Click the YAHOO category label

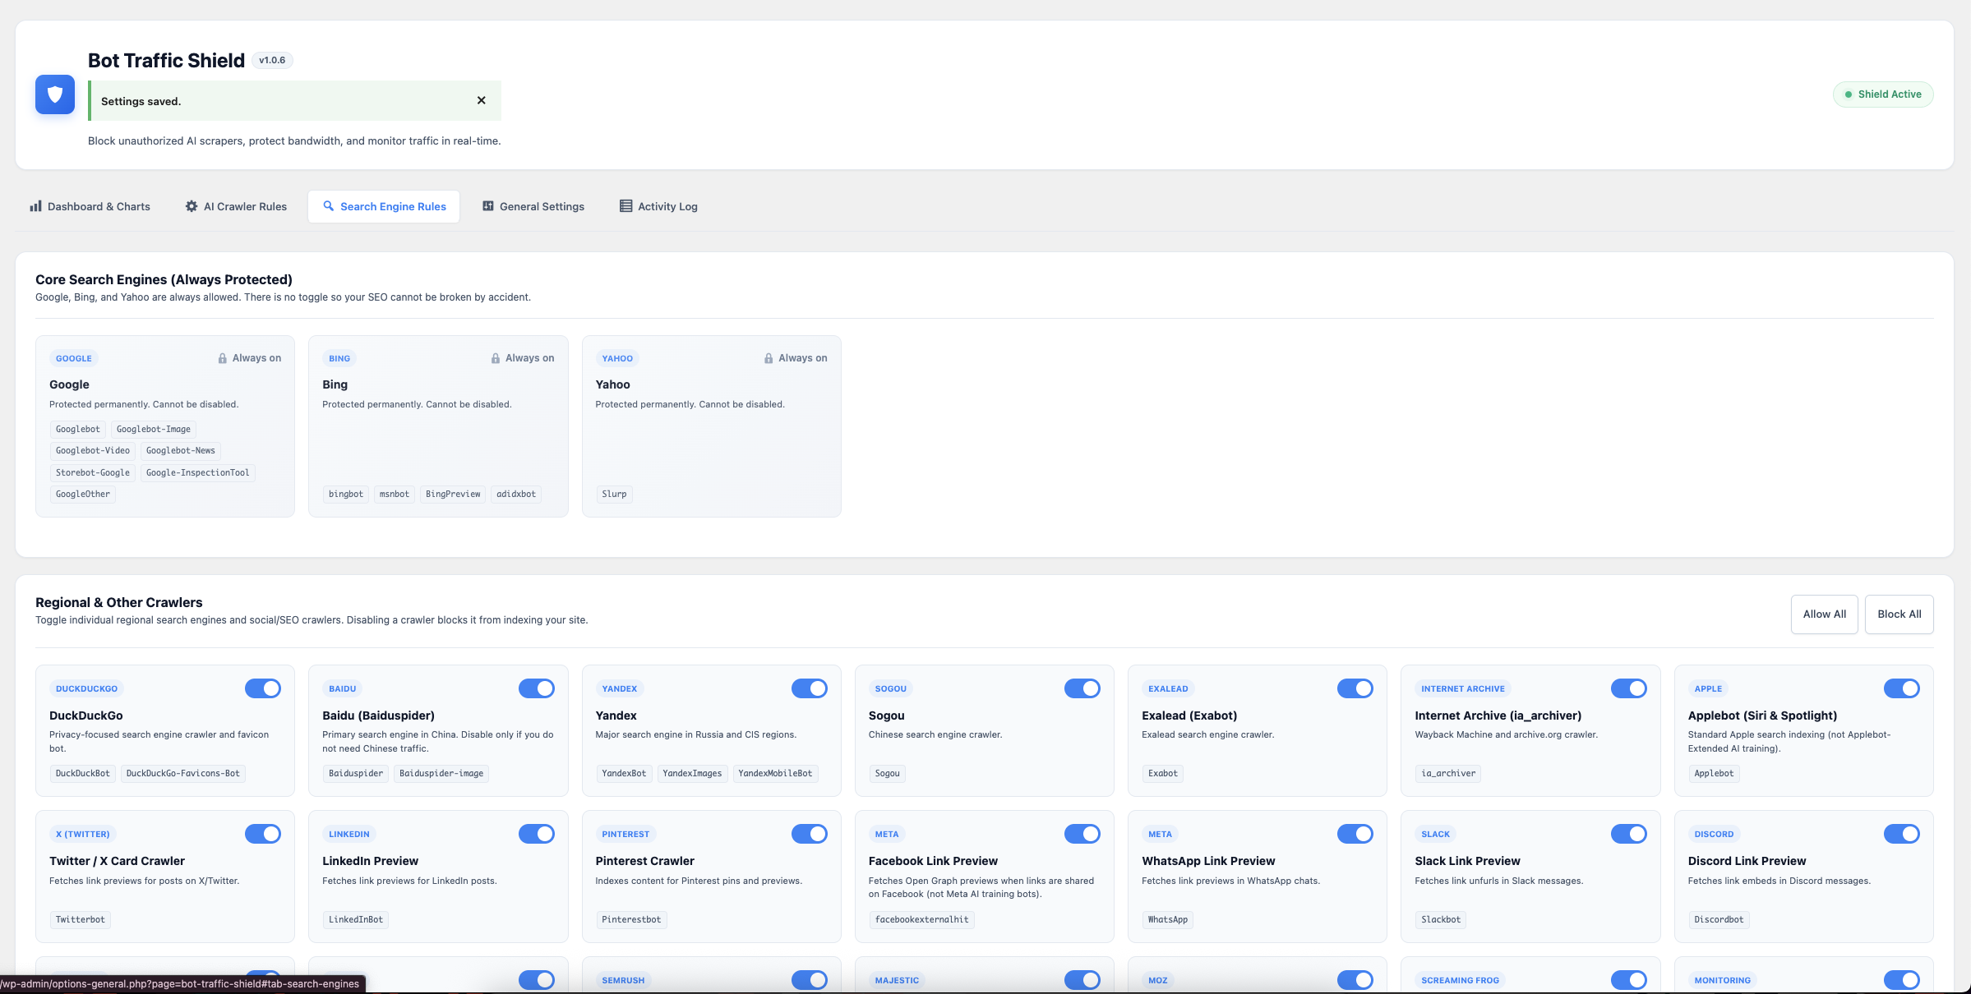(x=617, y=358)
